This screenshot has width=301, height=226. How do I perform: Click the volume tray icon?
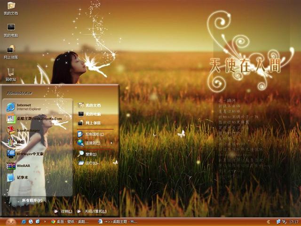click(284, 222)
